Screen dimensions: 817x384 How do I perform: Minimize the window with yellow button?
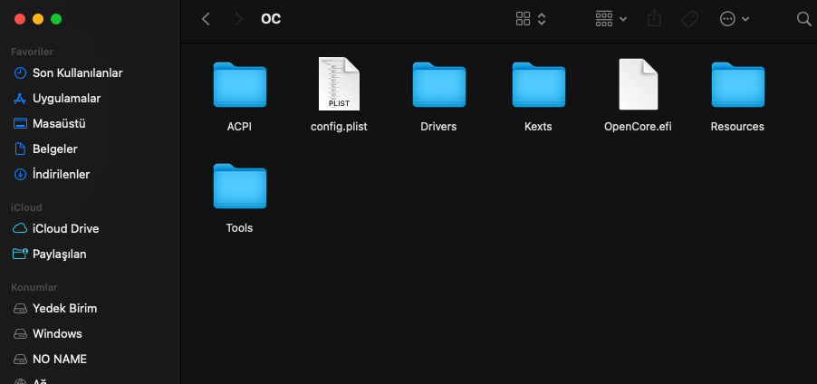(x=38, y=19)
